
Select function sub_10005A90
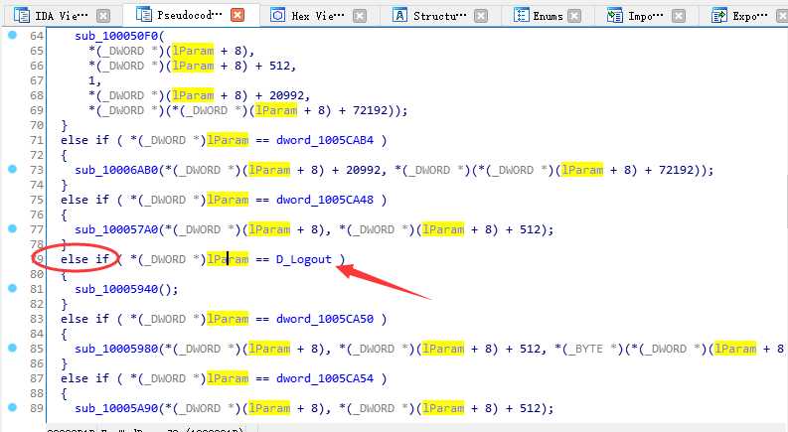pos(116,408)
